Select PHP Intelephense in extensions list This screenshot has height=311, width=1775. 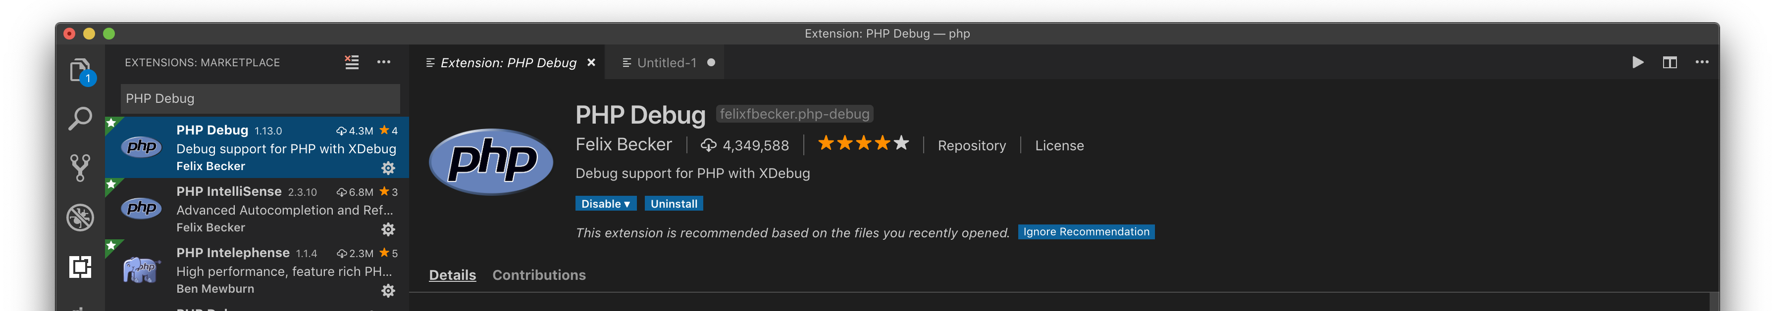(x=257, y=270)
